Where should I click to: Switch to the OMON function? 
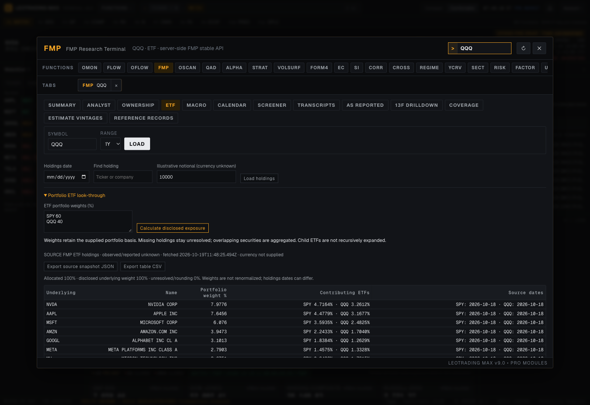click(x=90, y=68)
